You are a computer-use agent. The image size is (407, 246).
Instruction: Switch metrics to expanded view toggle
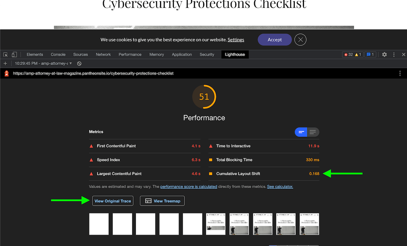pyautogui.click(x=313, y=132)
